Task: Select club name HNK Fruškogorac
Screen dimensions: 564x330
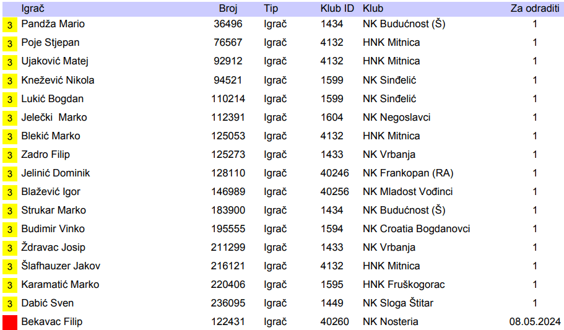Action: tap(404, 285)
